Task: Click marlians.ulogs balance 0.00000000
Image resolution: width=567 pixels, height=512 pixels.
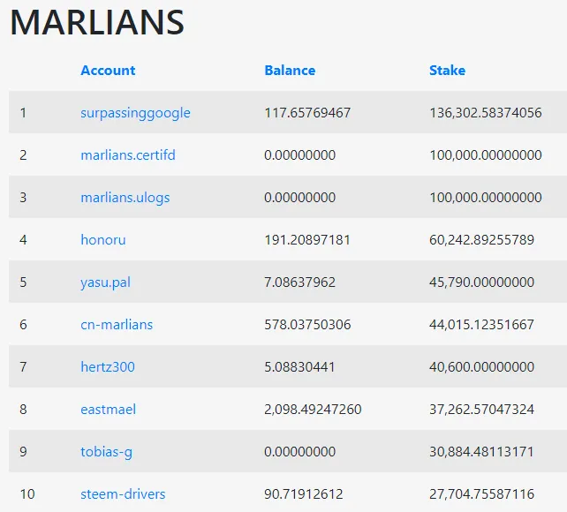Action: (x=299, y=197)
